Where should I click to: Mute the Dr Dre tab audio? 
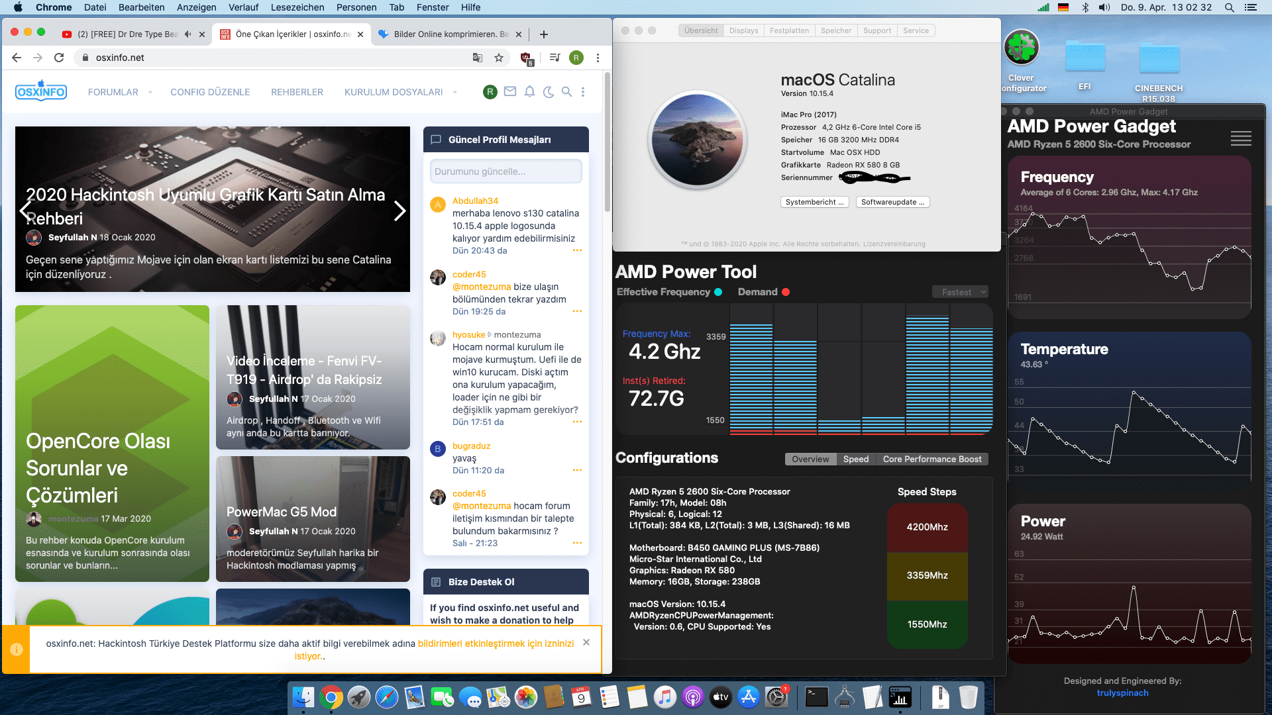click(188, 34)
